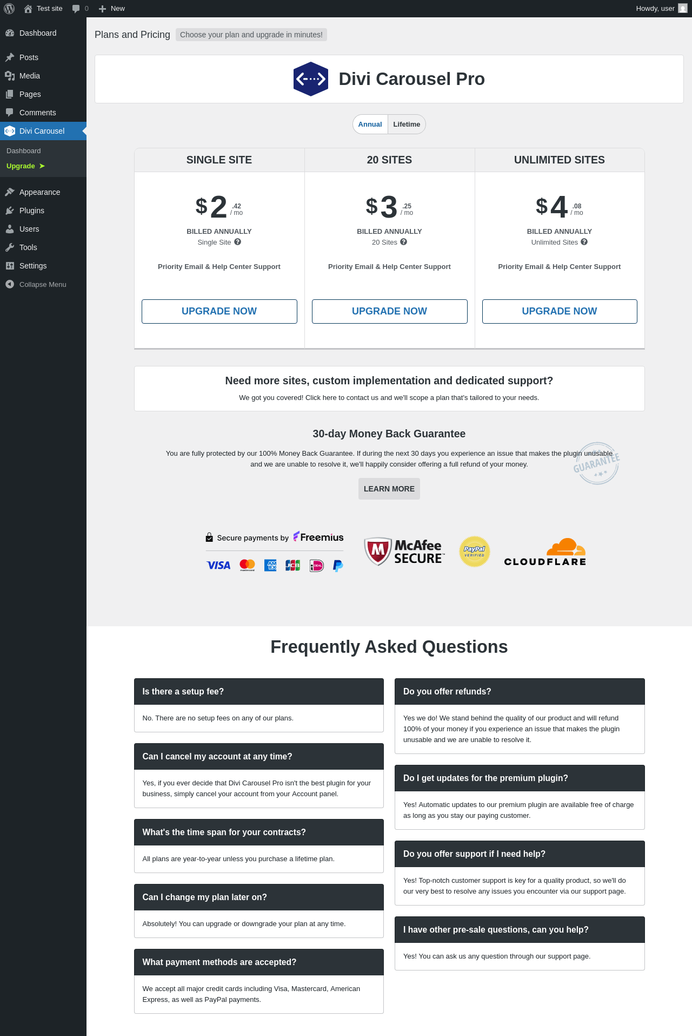Open the Test site home icon

(28, 9)
